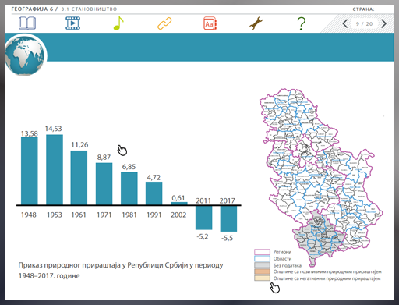This screenshot has width=399, height=305.
Task: Click the Serbia municipalities map
Action: tap(321, 177)
